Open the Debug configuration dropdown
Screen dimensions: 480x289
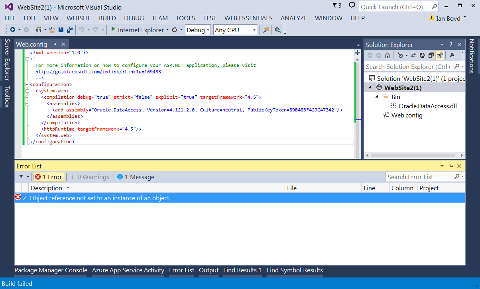coord(208,30)
